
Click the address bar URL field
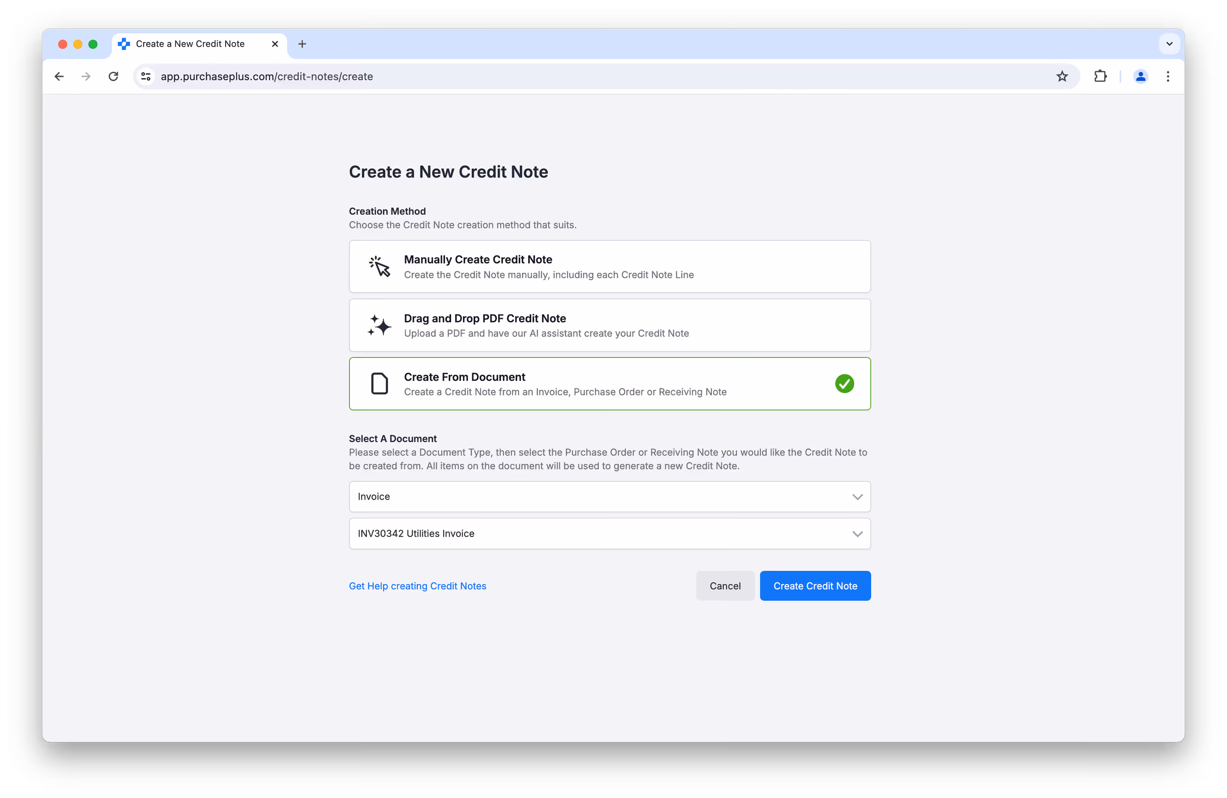[x=603, y=76]
